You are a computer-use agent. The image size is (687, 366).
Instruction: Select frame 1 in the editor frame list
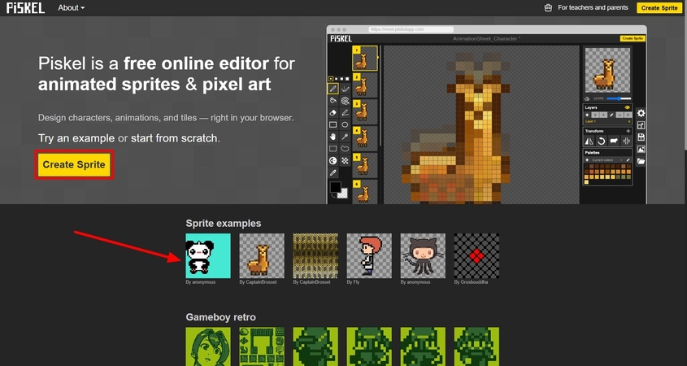[x=365, y=59]
